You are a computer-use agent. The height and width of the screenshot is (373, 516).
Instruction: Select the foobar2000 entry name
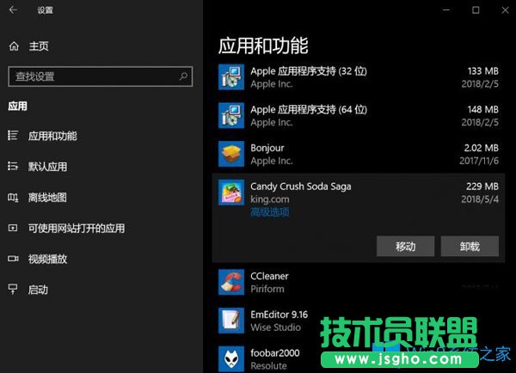pos(275,353)
